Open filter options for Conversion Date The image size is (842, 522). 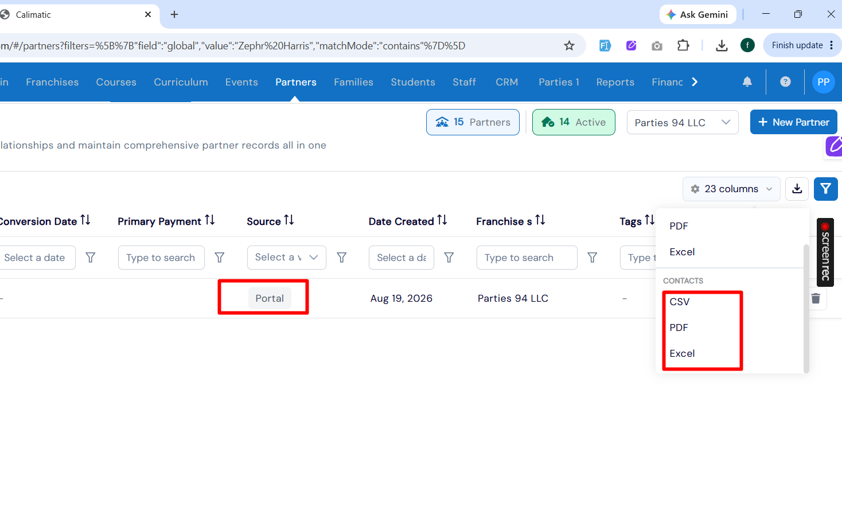(x=91, y=258)
